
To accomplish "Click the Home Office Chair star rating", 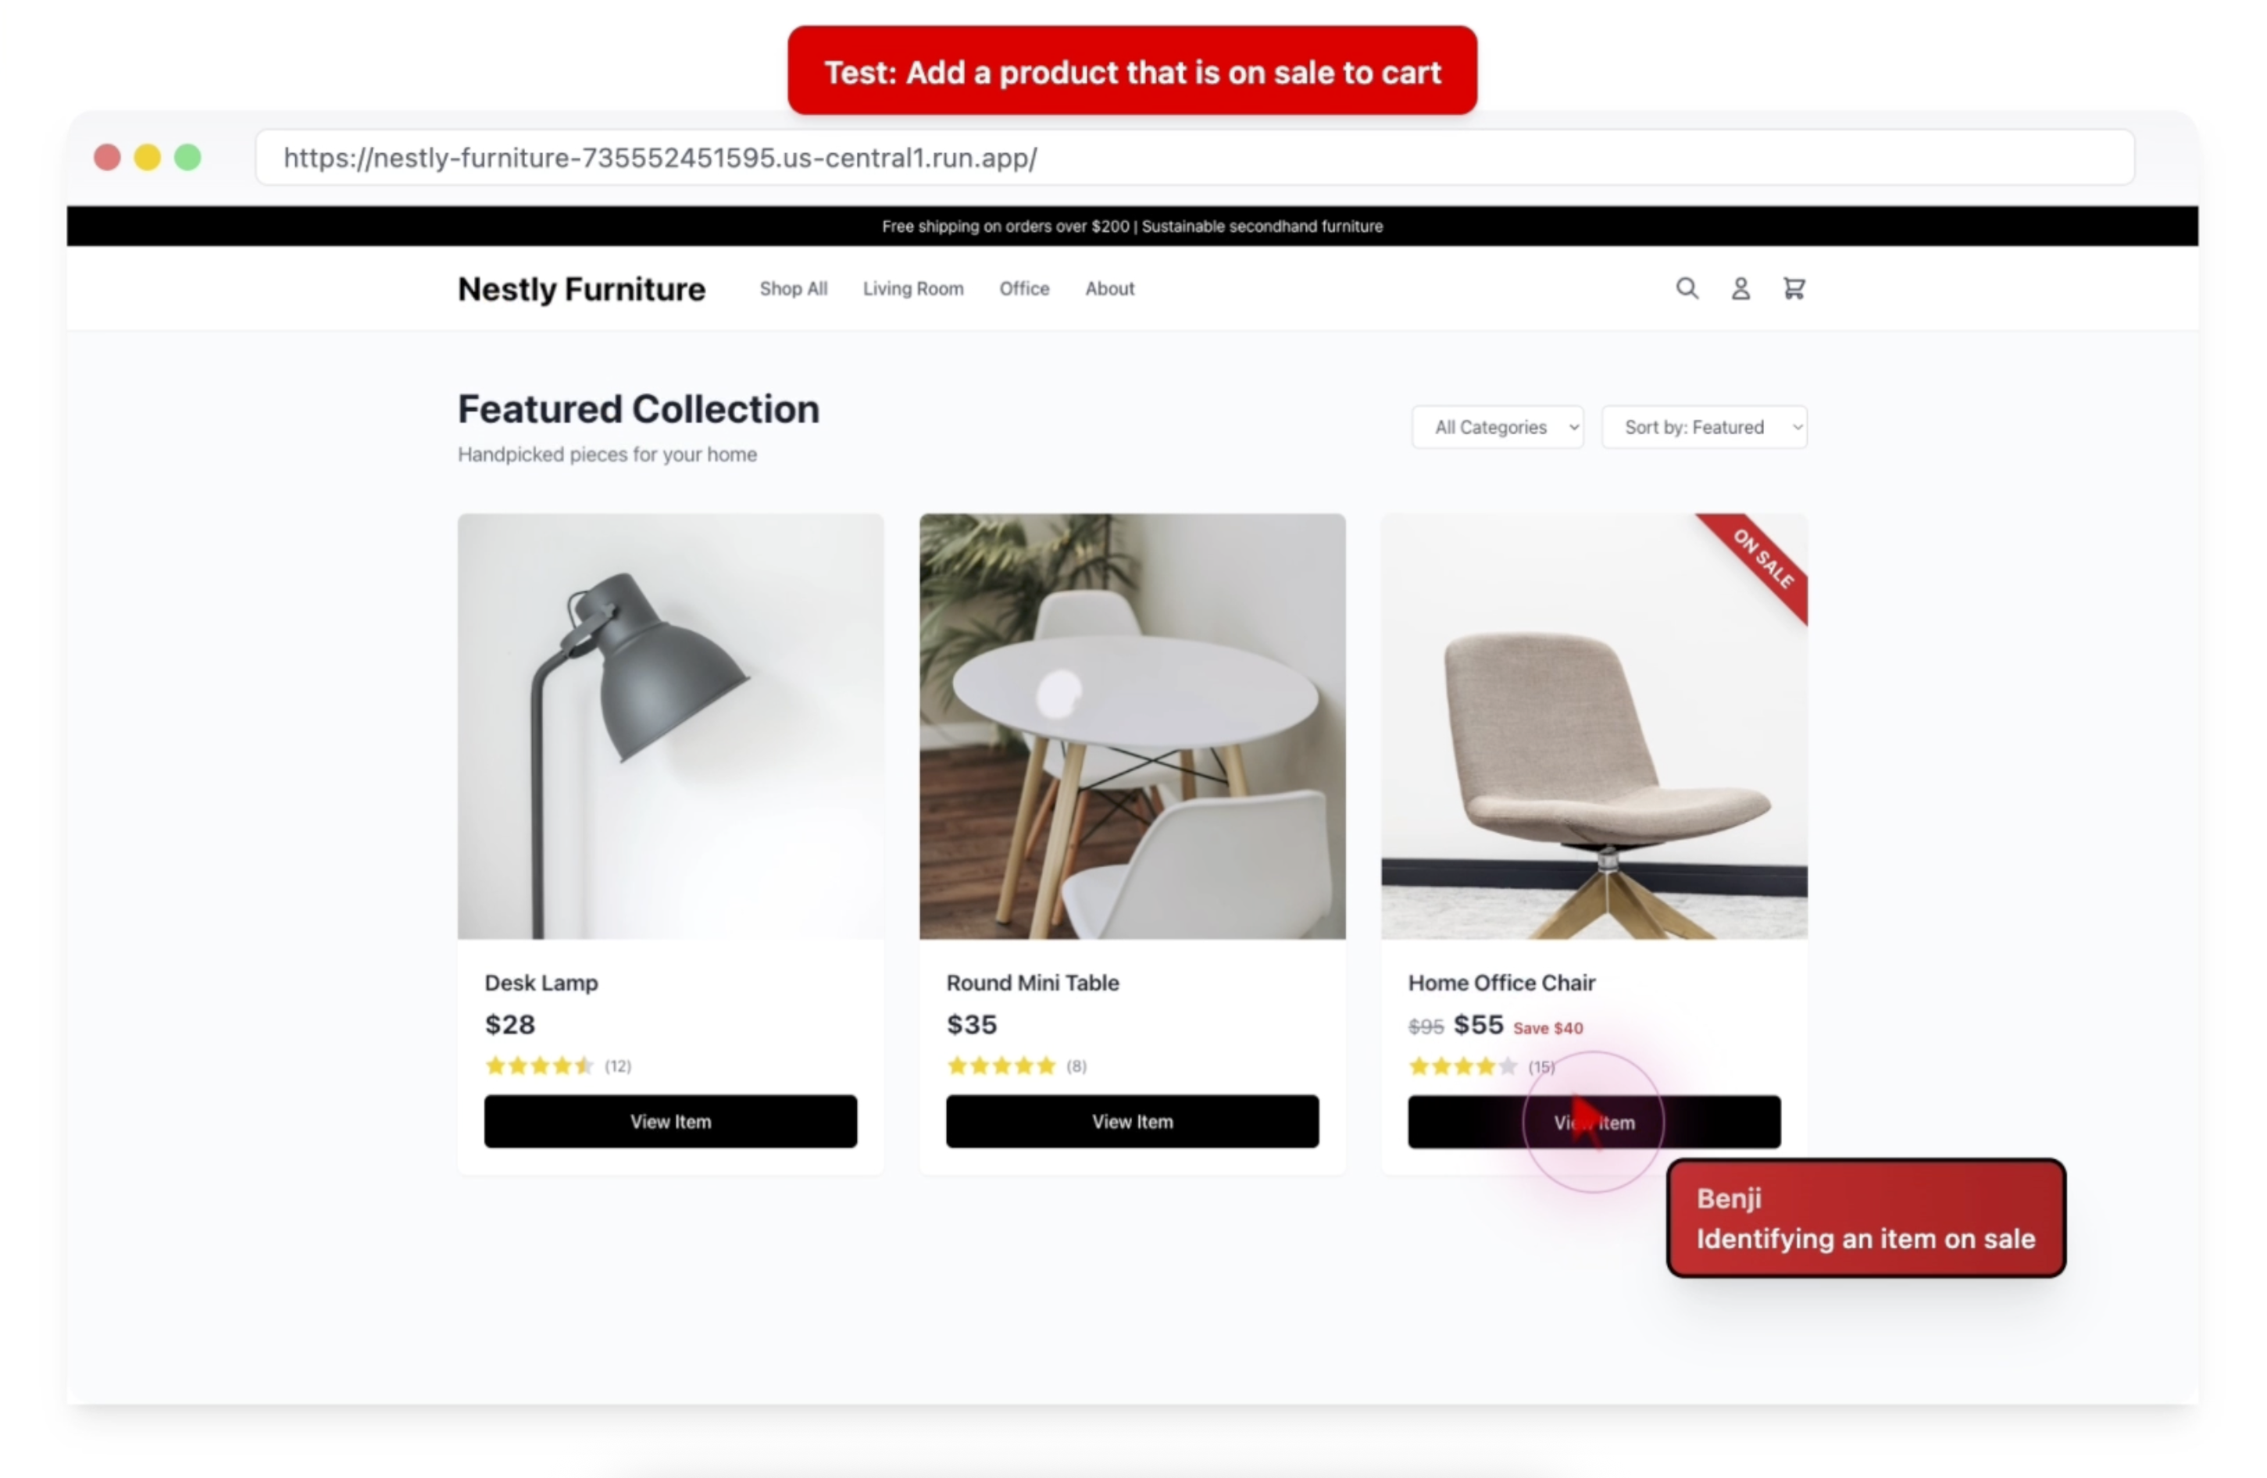I will (1463, 1066).
